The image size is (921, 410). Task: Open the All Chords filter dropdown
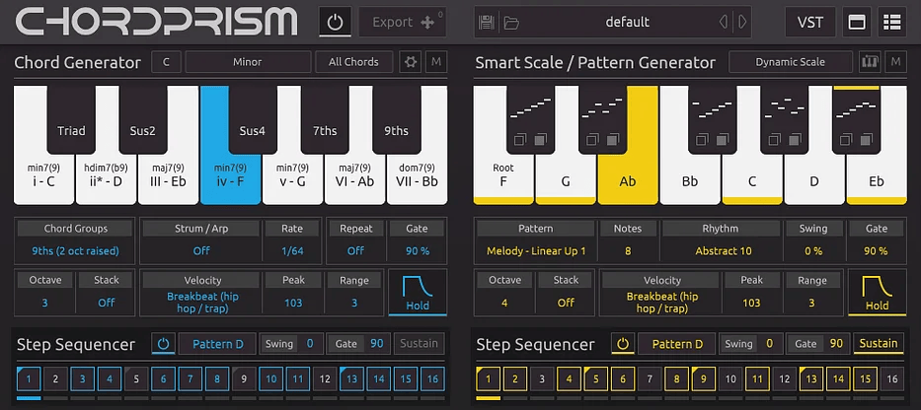pos(353,62)
